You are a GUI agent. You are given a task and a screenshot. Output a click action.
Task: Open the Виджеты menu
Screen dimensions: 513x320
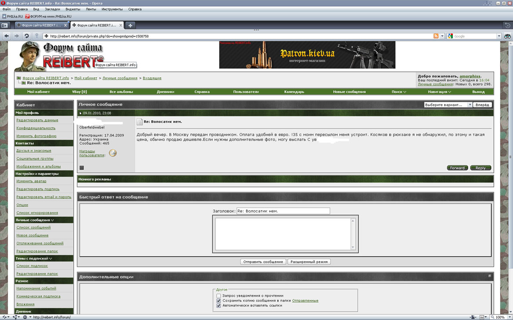73,9
